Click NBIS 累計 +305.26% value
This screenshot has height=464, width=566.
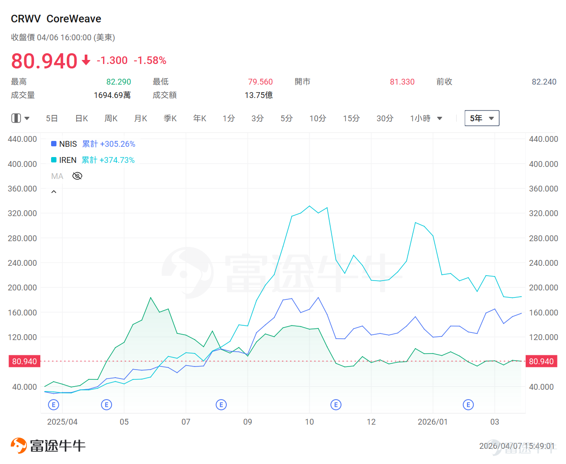pyautogui.click(x=109, y=144)
